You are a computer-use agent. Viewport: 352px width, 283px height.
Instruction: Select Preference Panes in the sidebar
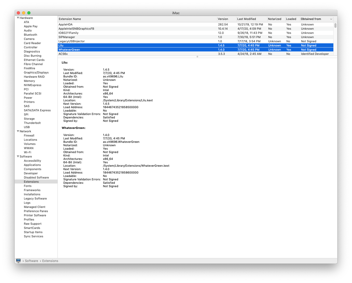pos(36,211)
